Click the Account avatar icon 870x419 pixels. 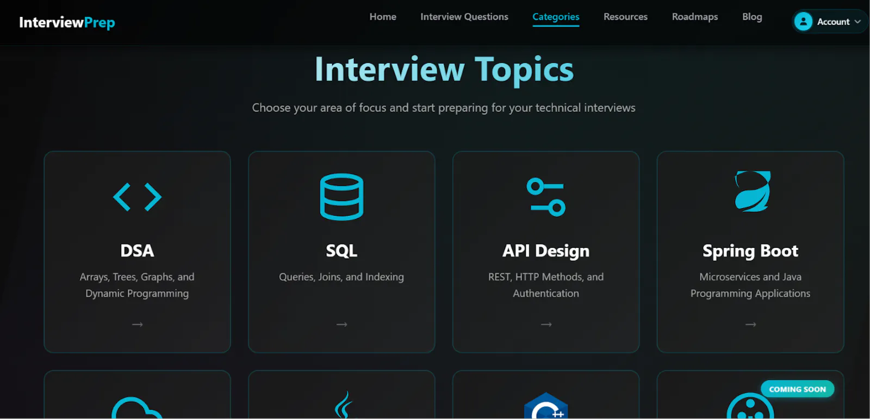click(x=803, y=22)
